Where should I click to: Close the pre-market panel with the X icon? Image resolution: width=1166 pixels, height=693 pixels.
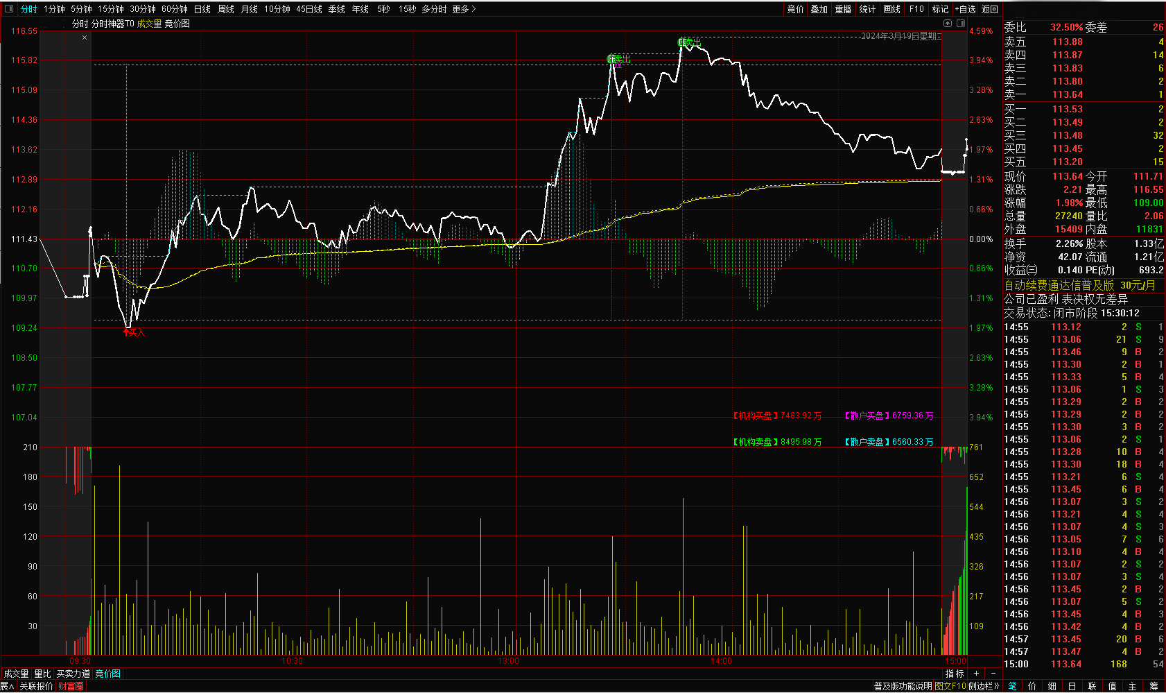(85, 37)
